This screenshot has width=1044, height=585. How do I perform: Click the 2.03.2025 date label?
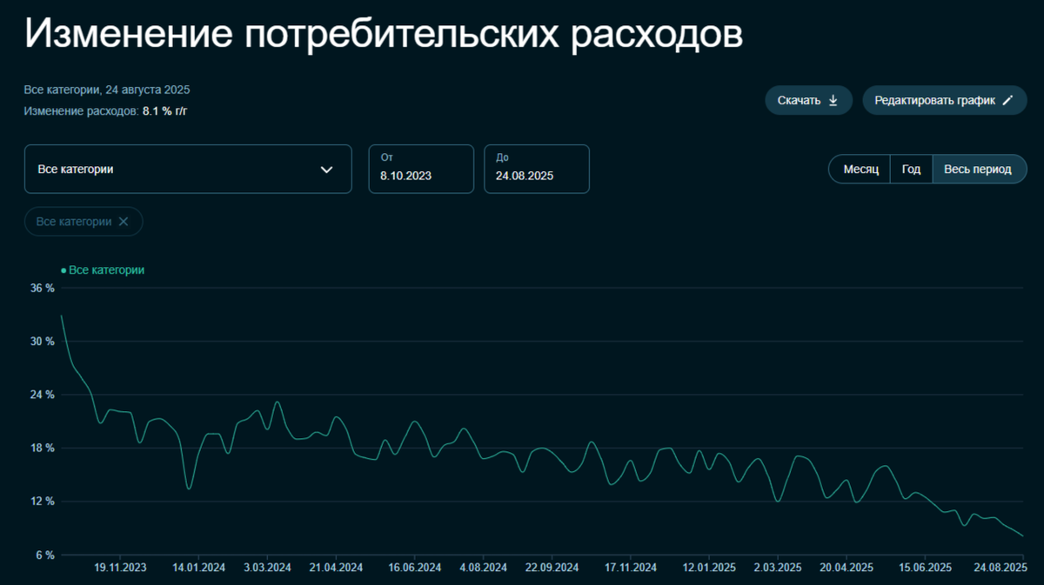(777, 568)
